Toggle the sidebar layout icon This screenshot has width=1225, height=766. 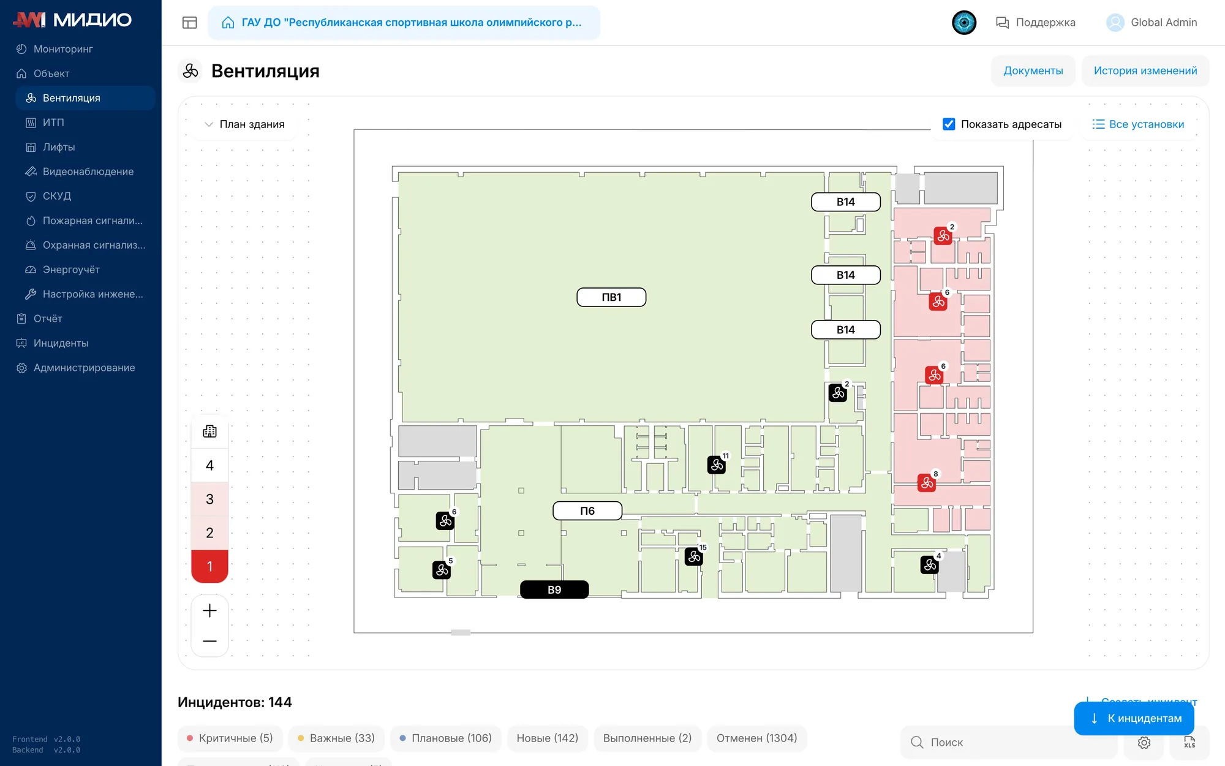click(190, 23)
